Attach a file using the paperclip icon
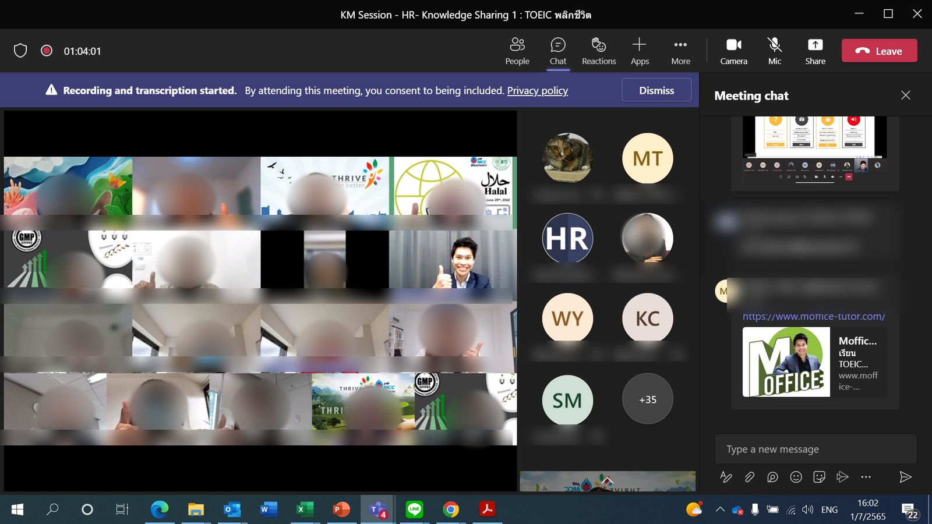Image resolution: width=932 pixels, height=524 pixels. pyautogui.click(x=749, y=477)
